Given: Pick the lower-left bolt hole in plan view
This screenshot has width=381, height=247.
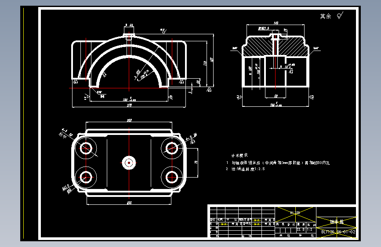Looking at the screenshot, I should coord(86,177).
